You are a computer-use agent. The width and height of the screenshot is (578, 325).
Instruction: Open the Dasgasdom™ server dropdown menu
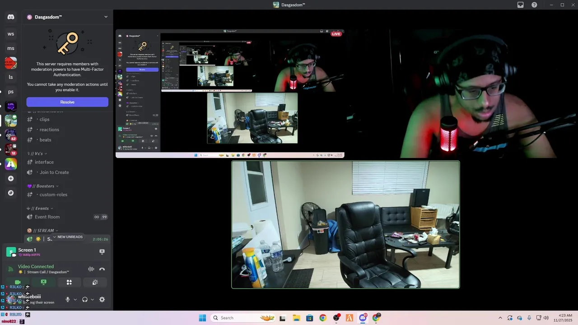[67, 17]
